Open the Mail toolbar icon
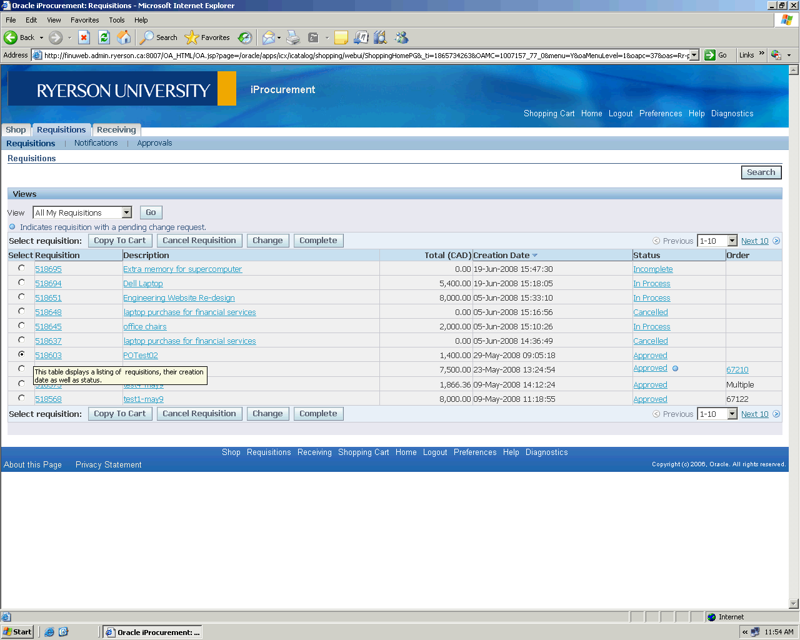The height and width of the screenshot is (640, 800). tap(269, 37)
